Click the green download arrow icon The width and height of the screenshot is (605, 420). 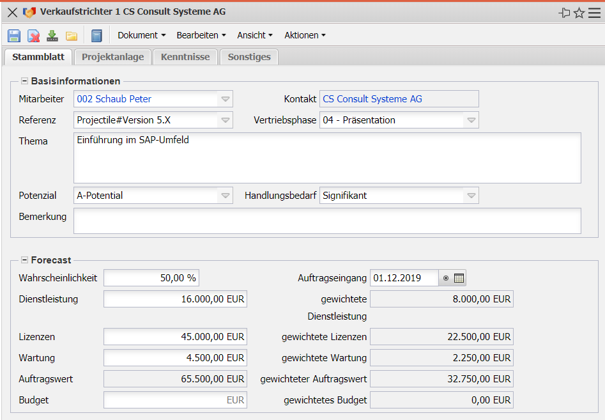click(52, 36)
